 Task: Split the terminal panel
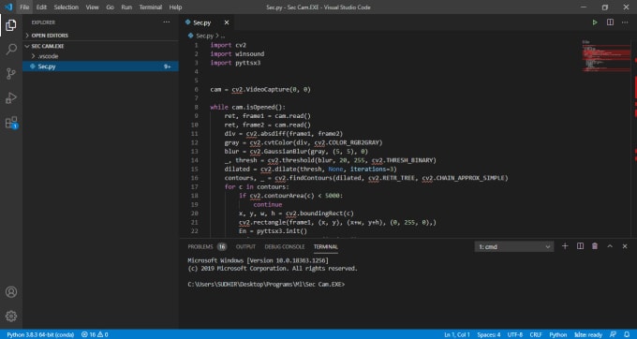pyautogui.click(x=580, y=246)
